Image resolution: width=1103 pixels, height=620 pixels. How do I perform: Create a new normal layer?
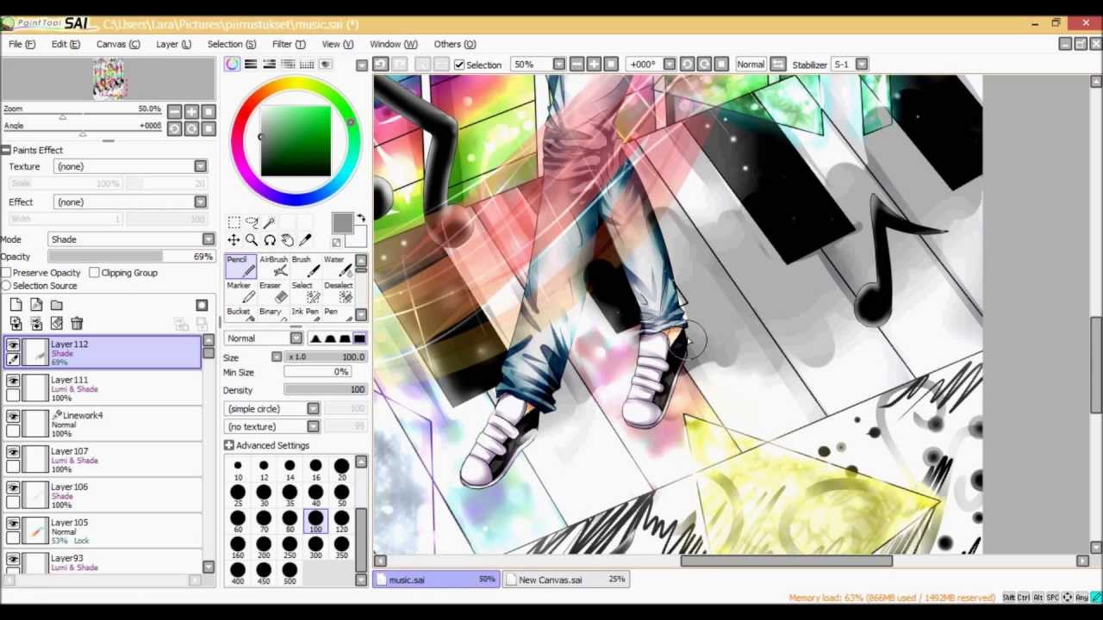16,305
